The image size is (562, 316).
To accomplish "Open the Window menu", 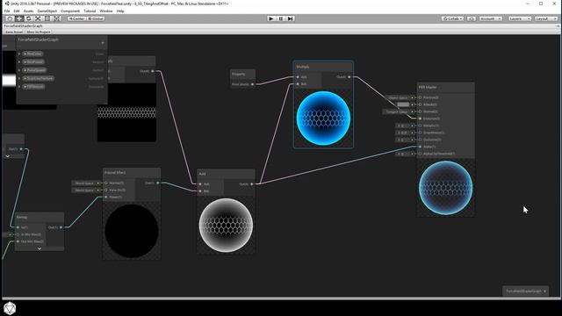I will pos(106,11).
